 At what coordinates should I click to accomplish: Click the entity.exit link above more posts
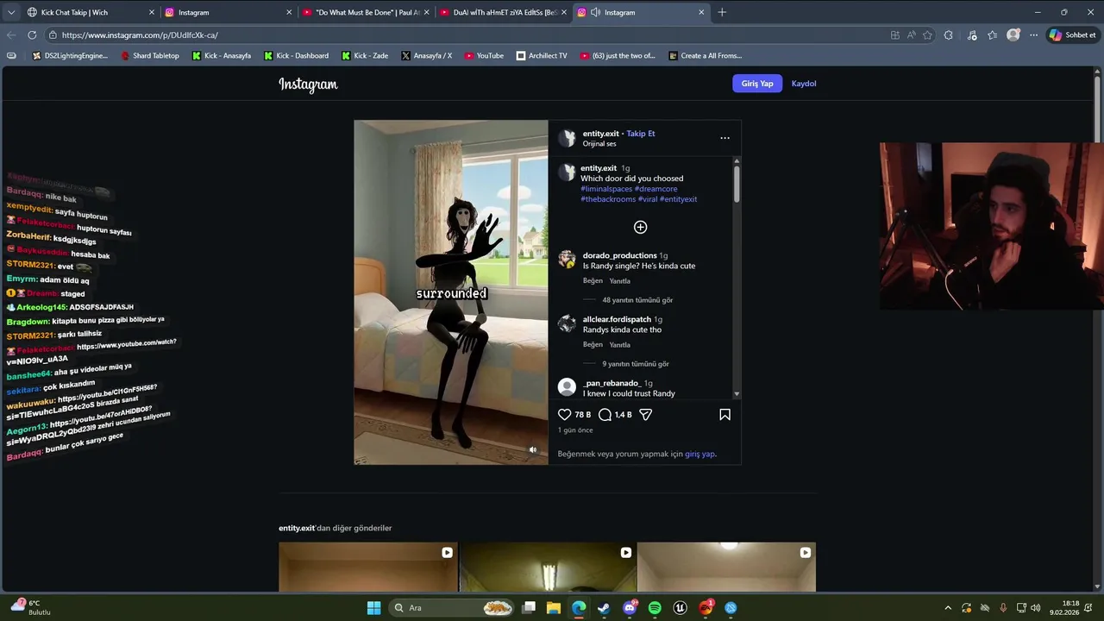[297, 528]
